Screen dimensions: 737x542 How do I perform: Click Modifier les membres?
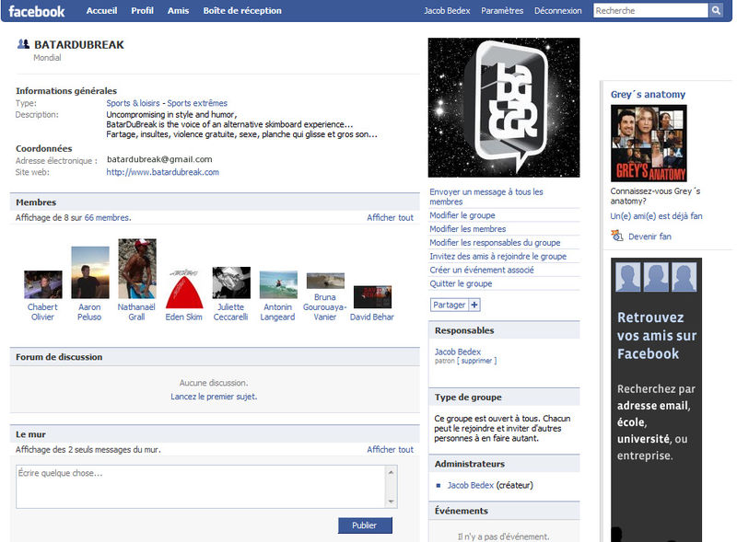point(468,229)
